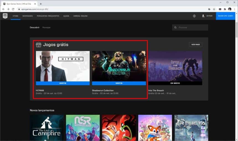Click the Chrome profile avatar
The width and height of the screenshot is (238, 141).
230,9
